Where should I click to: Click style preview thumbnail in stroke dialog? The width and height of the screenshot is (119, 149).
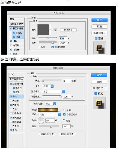pyautogui.click(x=99, y=103)
